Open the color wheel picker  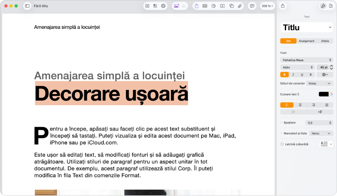[x=331, y=94]
